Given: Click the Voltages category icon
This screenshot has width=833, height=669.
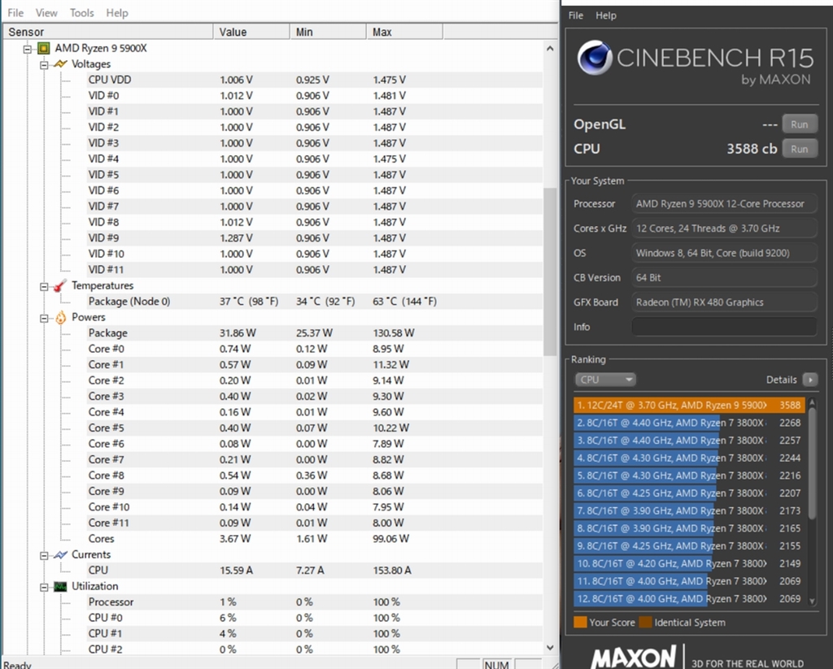Looking at the screenshot, I should (x=60, y=64).
